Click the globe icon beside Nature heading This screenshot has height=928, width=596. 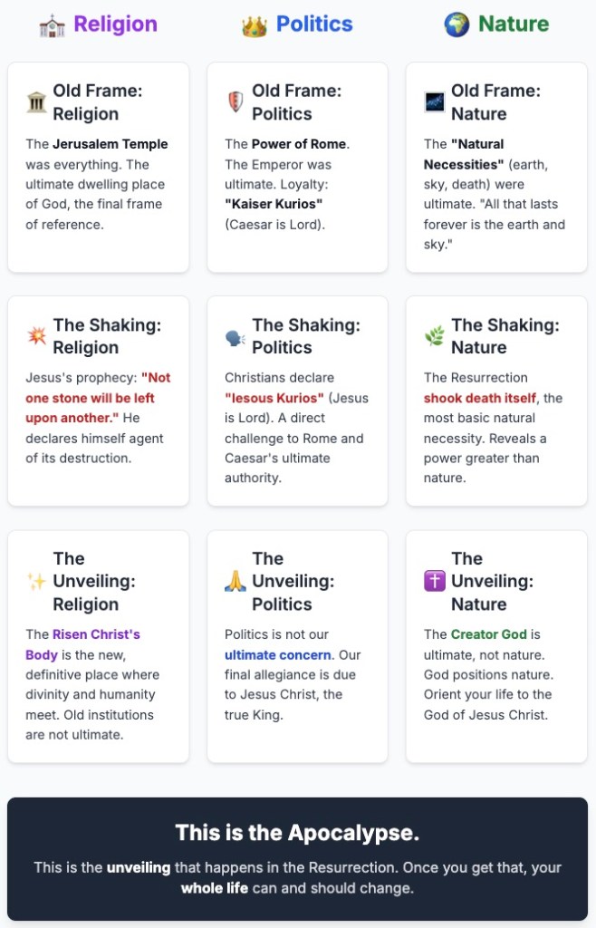click(x=457, y=24)
